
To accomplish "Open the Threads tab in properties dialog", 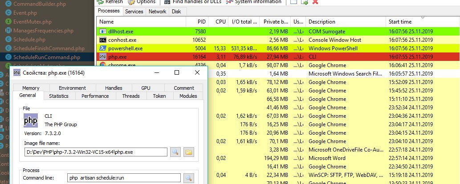I will click(131, 96).
